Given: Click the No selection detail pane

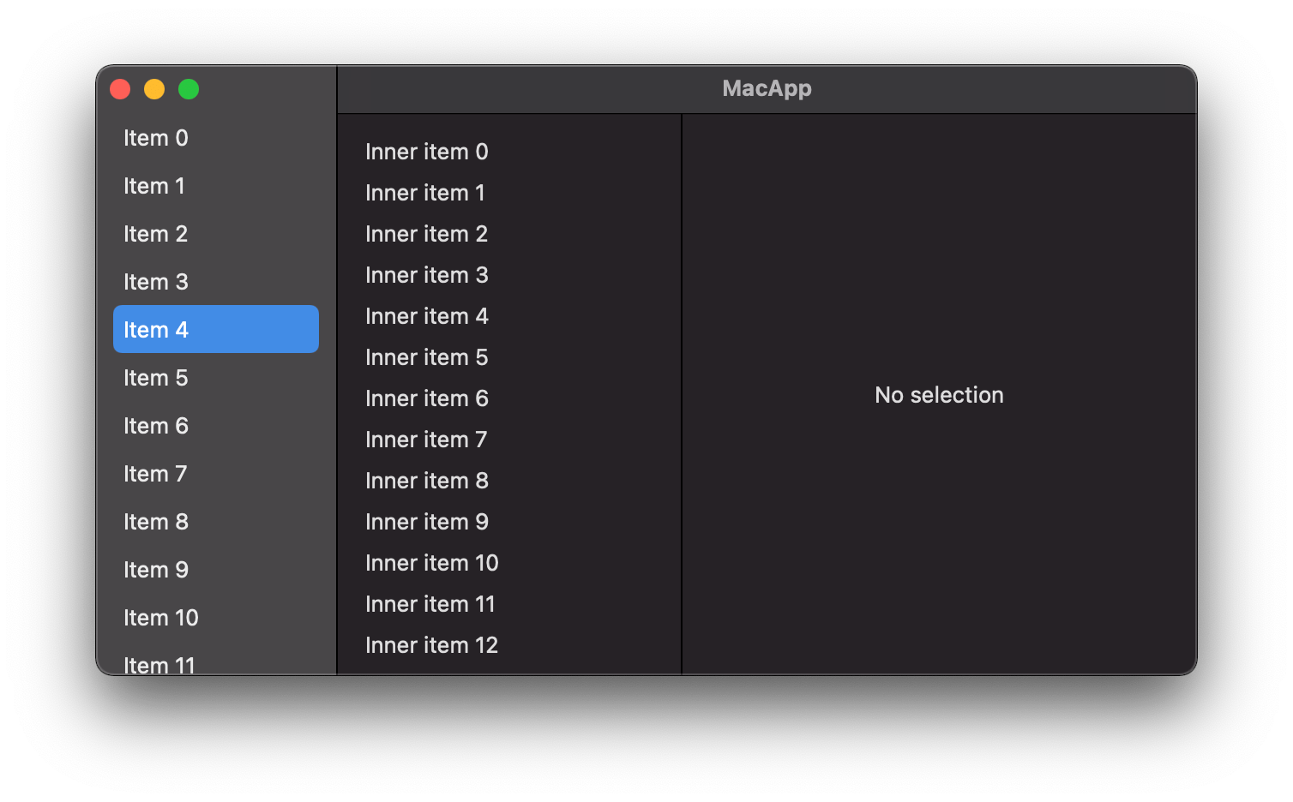Looking at the screenshot, I should pyautogui.click(x=938, y=395).
